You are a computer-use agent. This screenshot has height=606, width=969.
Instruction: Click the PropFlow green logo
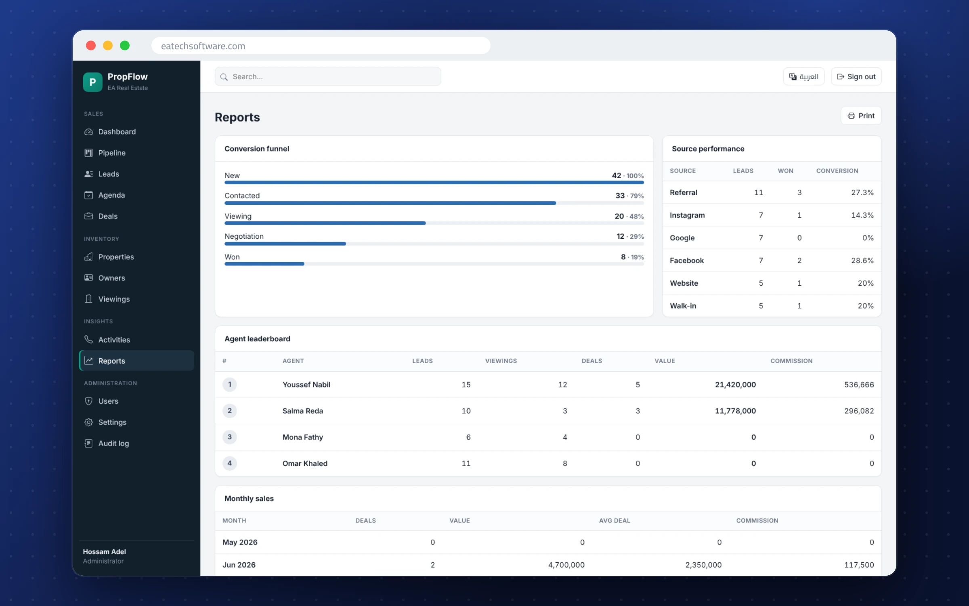tap(93, 82)
